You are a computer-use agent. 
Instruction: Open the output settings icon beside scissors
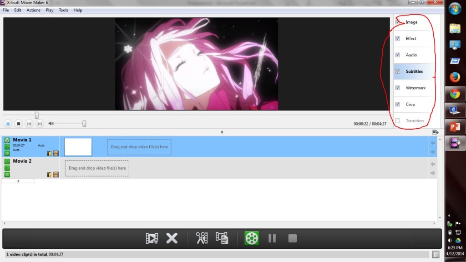click(222, 238)
